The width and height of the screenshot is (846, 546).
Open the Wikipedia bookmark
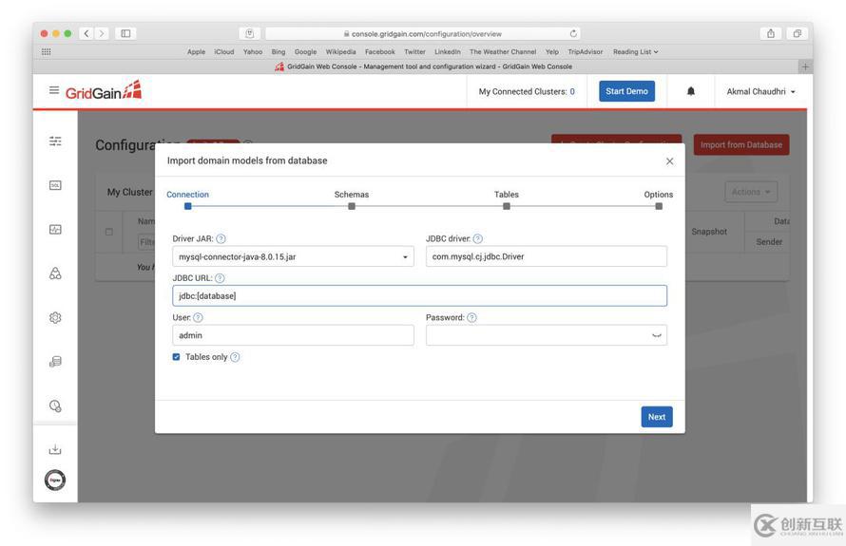coord(340,51)
